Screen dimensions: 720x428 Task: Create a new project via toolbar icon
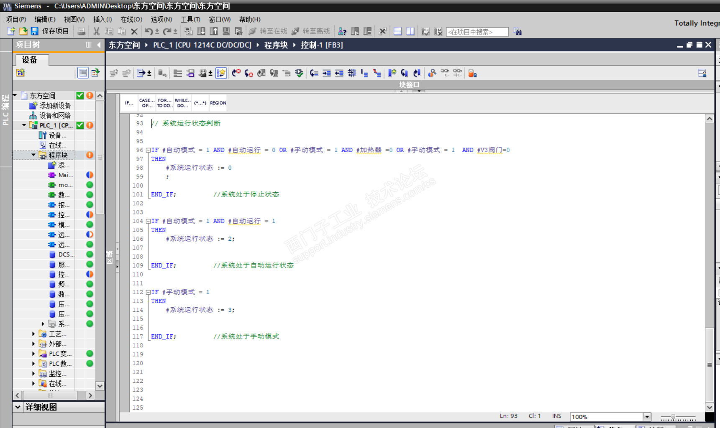(11, 31)
